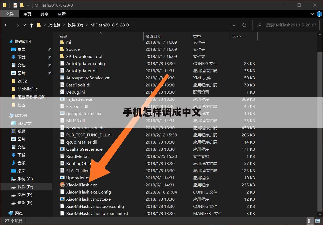Sort by 大小 column header
Viewport: 323px width, 225px height.
click(237, 36)
